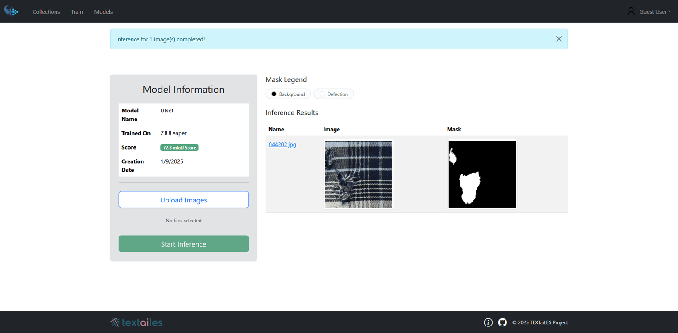Click the textailes footer logo

[136, 322]
